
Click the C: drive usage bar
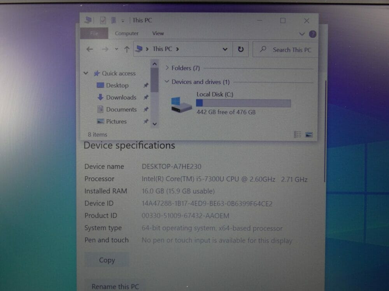(x=244, y=103)
